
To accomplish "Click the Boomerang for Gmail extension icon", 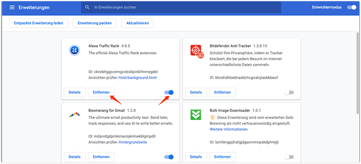I will (74, 115).
